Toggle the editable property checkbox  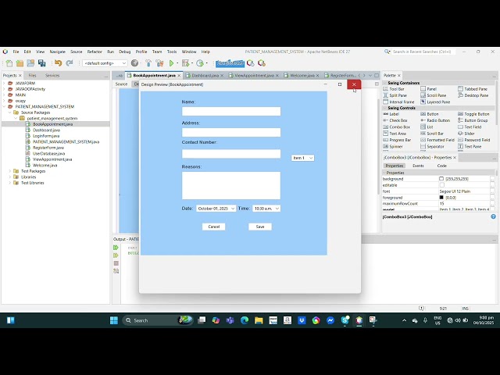tap(441, 185)
